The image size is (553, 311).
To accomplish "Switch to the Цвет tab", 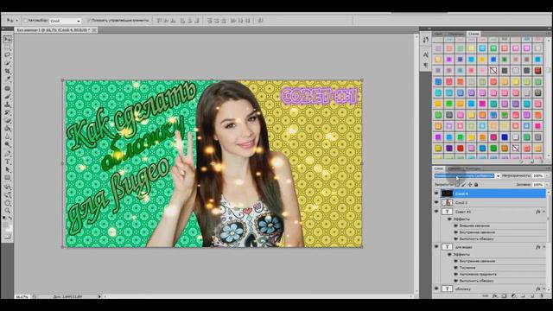I will coord(438,34).
